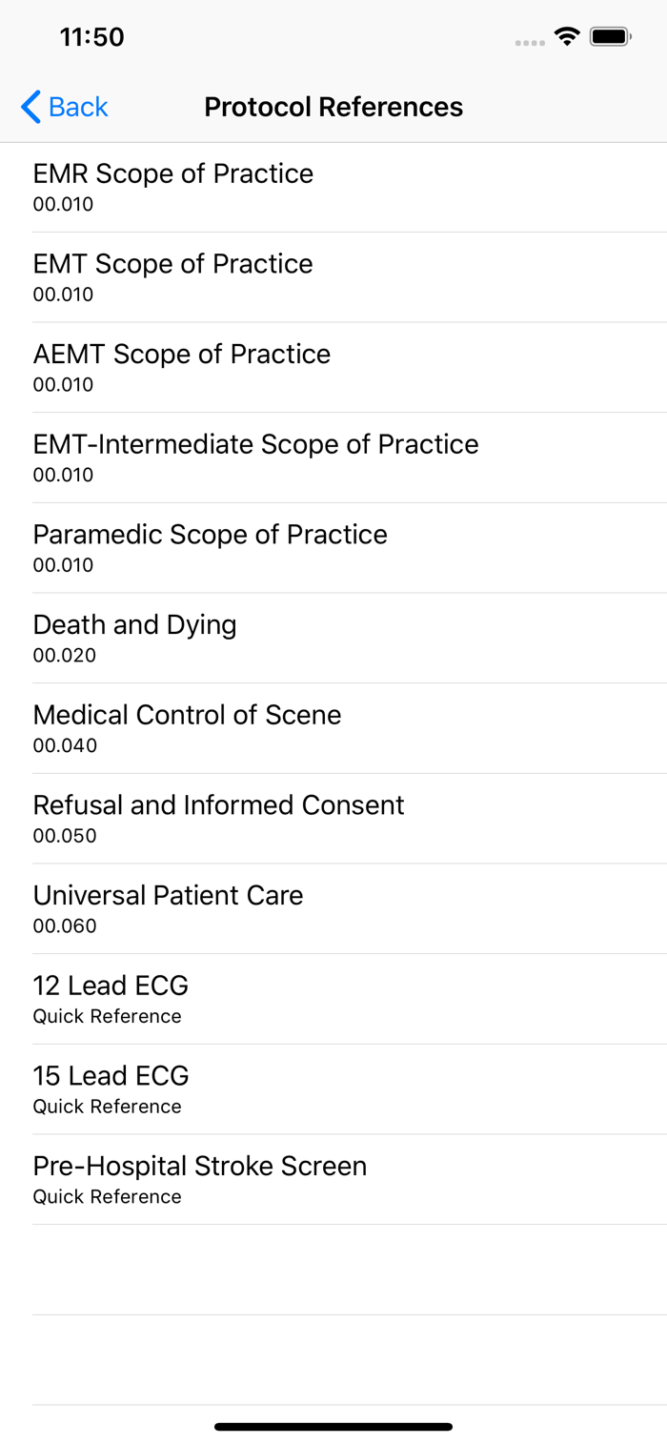
Task: Tap the home indicator bar
Action: pos(333,1427)
